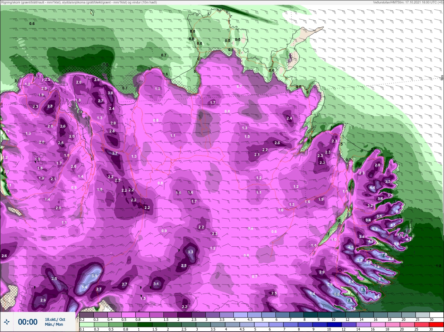
Task: Click the 18.okt./ Oct date label
Action: pos(55,320)
